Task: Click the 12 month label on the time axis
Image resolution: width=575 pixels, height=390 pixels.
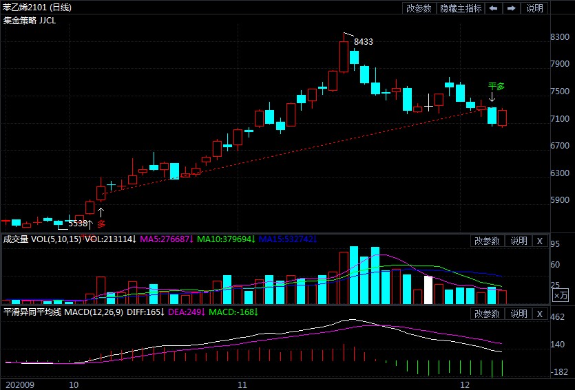Action: click(465, 385)
